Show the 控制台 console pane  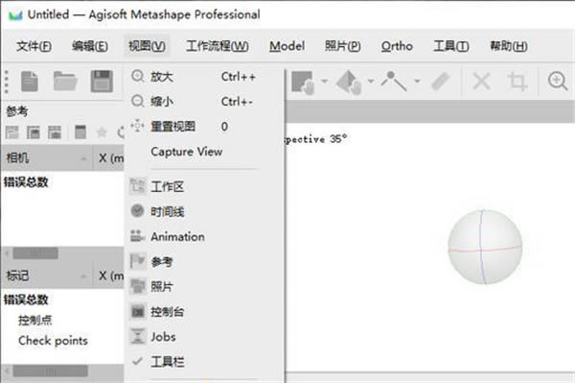[x=204, y=312]
